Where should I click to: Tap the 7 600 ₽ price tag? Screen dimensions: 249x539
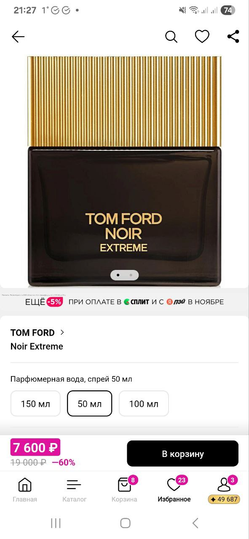pos(35,447)
